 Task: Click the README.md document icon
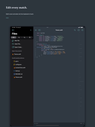(14, 74)
